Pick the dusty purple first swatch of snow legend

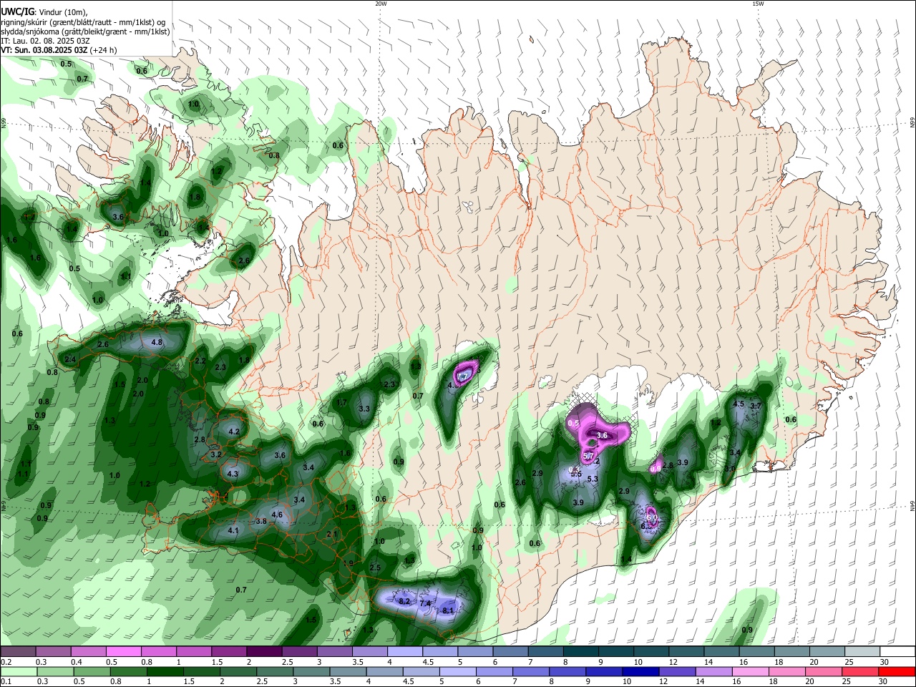click(x=19, y=652)
